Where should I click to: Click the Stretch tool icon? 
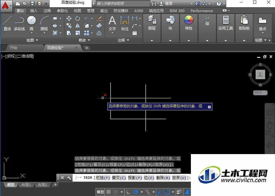(69, 33)
